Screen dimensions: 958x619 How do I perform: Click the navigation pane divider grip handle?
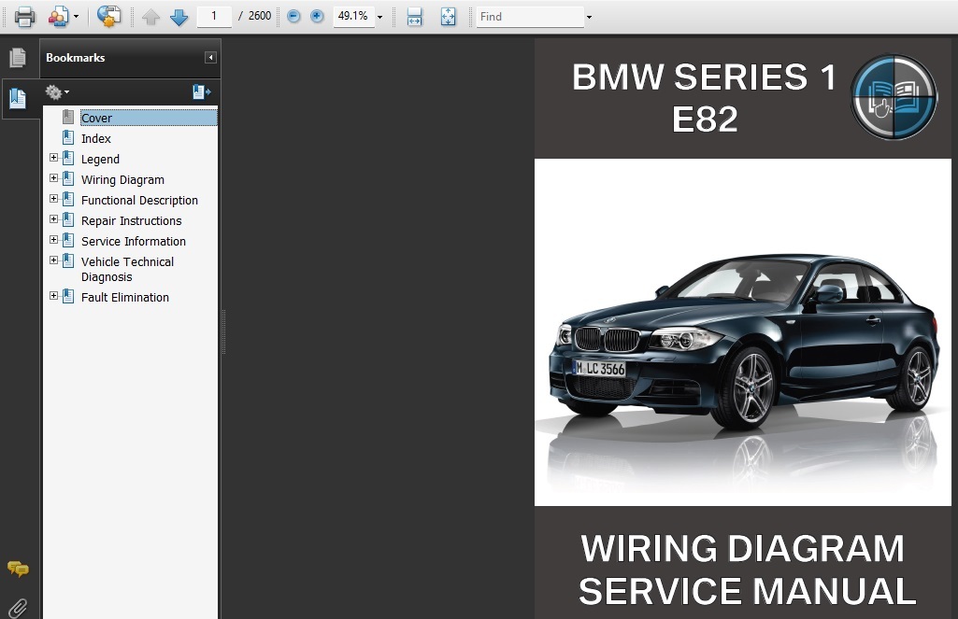pyautogui.click(x=223, y=332)
